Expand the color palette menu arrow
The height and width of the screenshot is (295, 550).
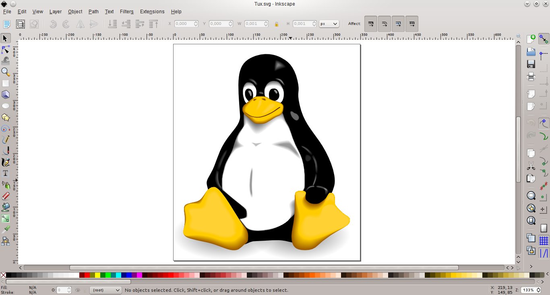pos(547,275)
